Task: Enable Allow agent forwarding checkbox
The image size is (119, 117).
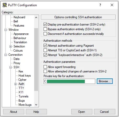Action: pos(45,67)
